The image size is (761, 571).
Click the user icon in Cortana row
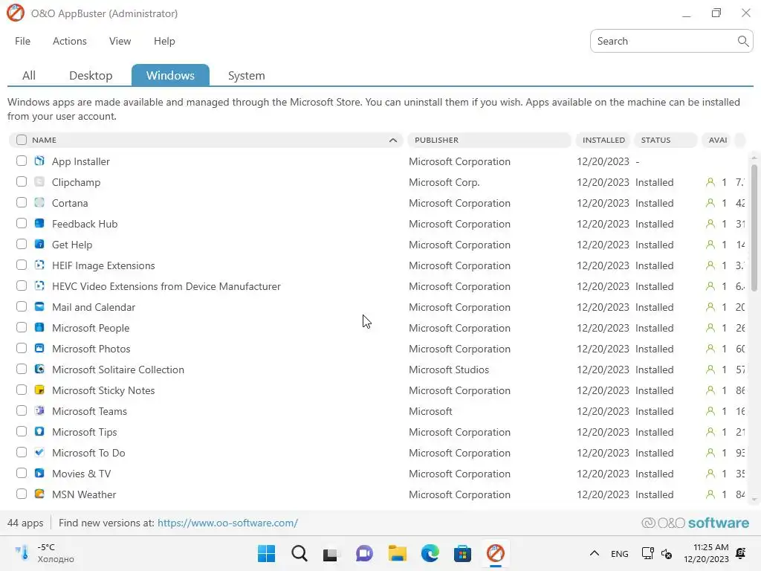(710, 203)
